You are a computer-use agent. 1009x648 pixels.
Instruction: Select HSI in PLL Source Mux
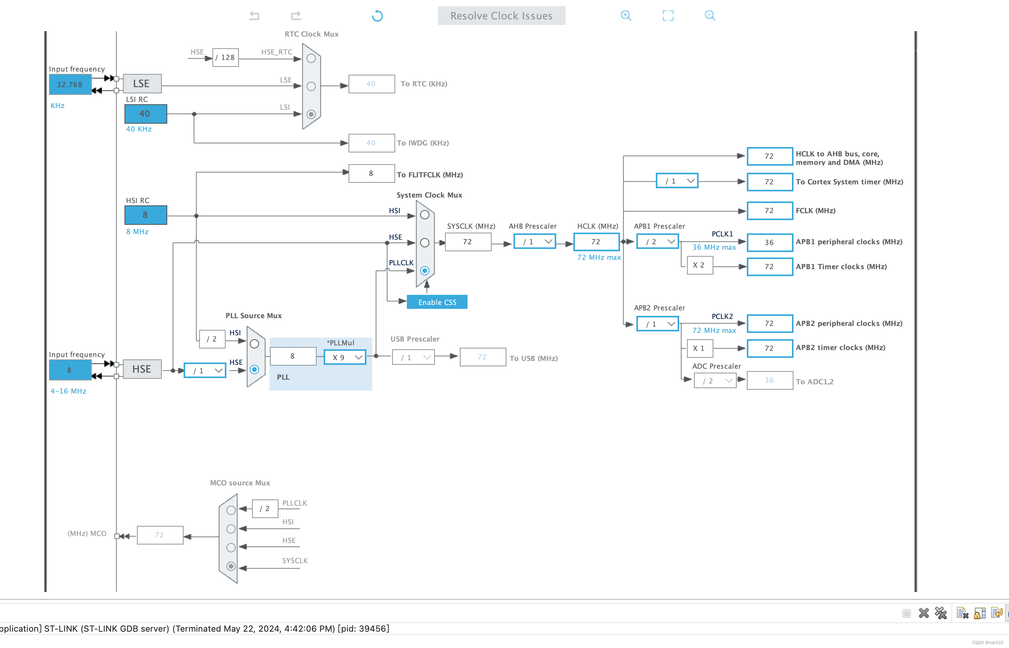(x=254, y=344)
